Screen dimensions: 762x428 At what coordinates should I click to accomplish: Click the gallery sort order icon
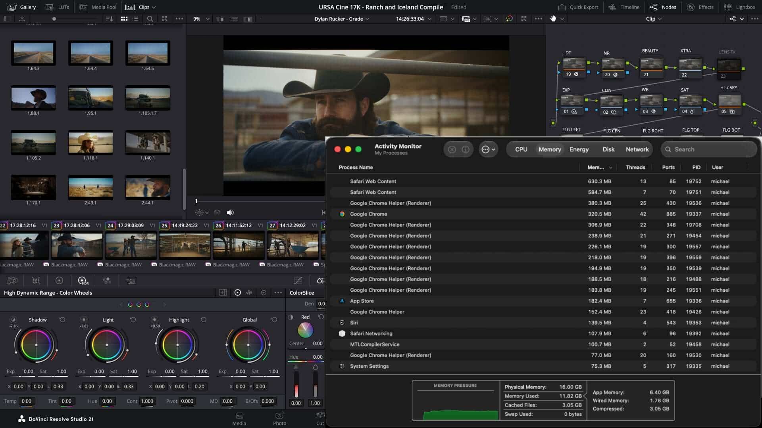click(110, 19)
